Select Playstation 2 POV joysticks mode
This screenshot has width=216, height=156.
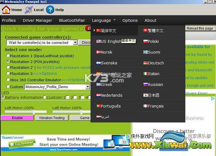click(x=8, y=61)
